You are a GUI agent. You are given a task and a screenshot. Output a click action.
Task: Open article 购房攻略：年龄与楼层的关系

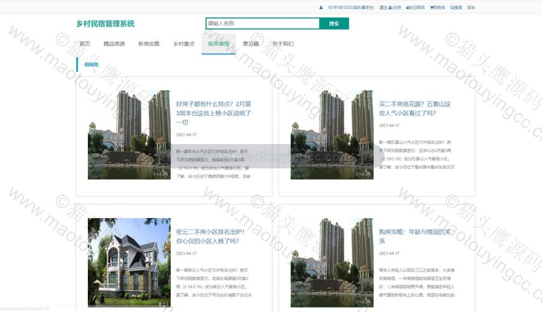(414, 236)
